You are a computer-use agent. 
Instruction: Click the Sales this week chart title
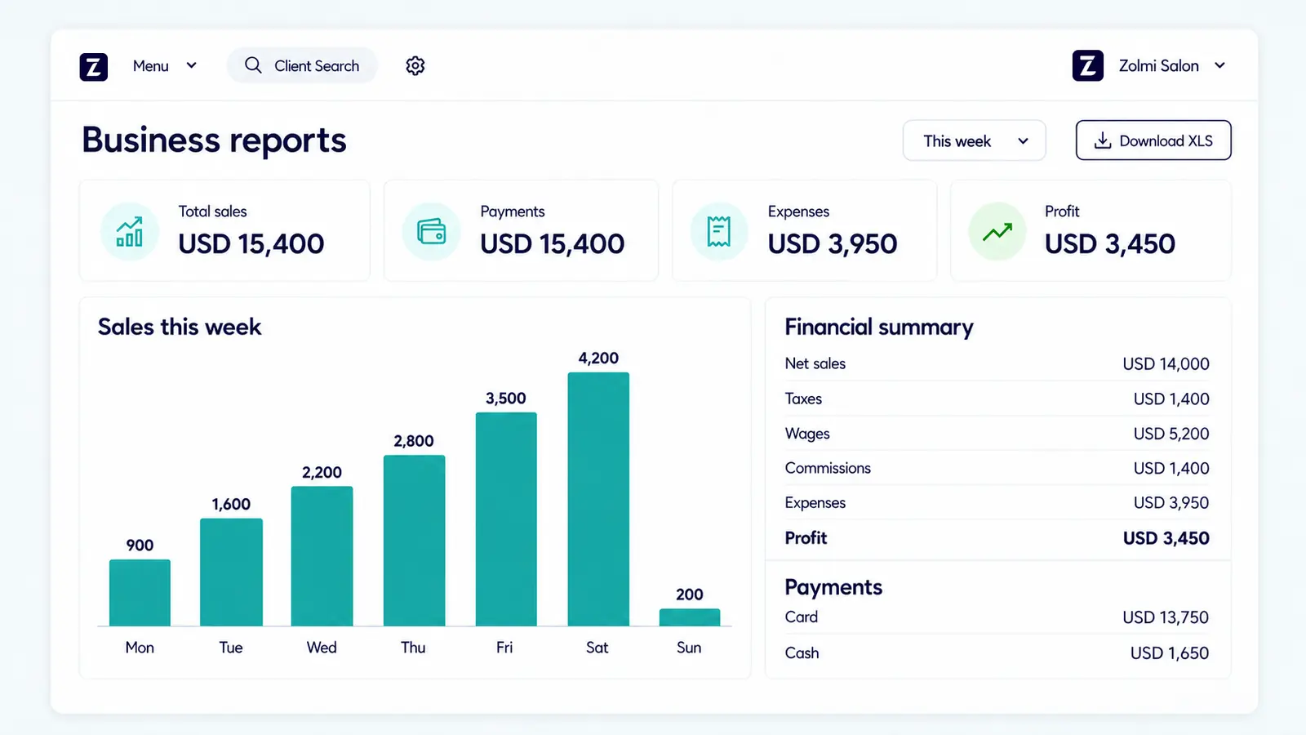180,327
